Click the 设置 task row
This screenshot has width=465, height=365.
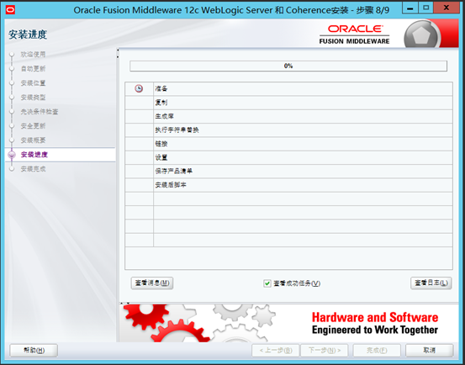tap(288, 157)
